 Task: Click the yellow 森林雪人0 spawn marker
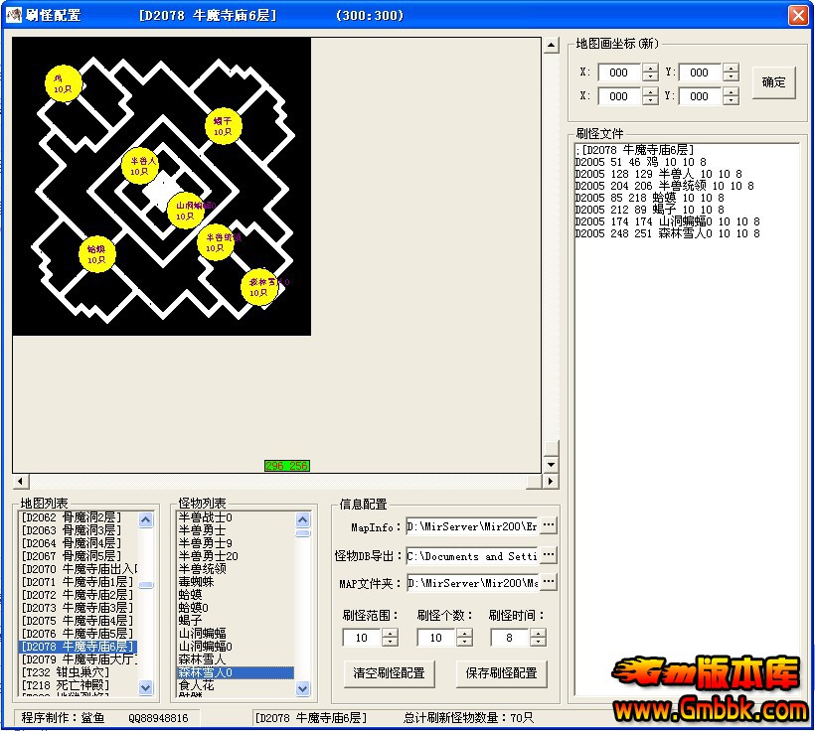(x=259, y=287)
